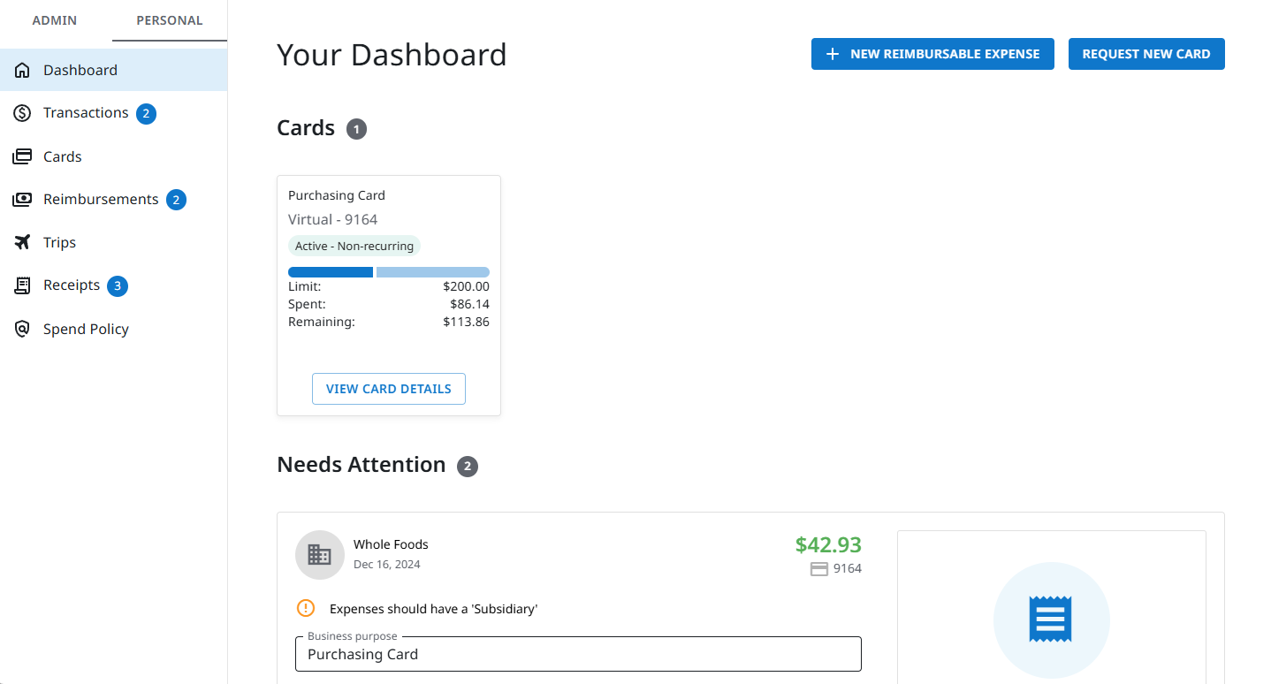This screenshot has height=684, width=1271.
Task: Click the Business purpose input field
Action: (577, 654)
